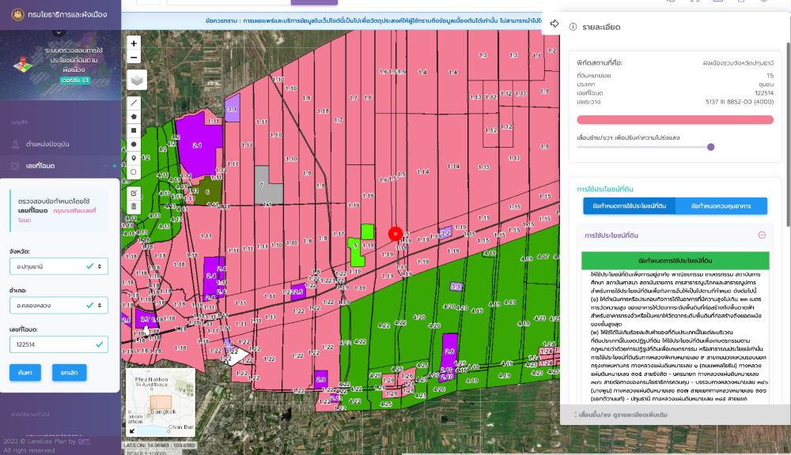Select the draw rectangle tool

tap(134, 130)
